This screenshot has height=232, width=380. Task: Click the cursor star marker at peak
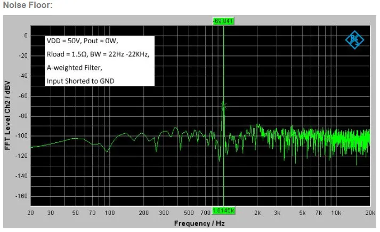[x=223, y=106]
